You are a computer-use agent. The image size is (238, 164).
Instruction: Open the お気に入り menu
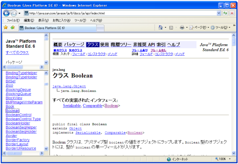61,20
